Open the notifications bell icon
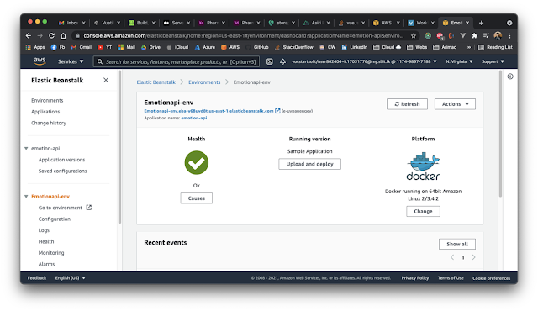538x311 pixels. click(282, 61)
